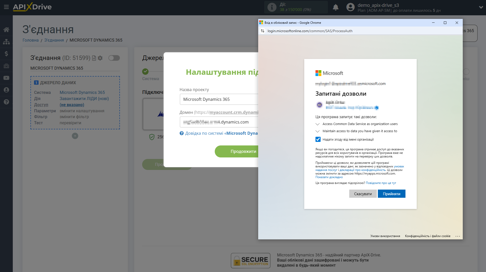Click the popup address bar URL
The image size is (486, 272).
click(310, 31)
